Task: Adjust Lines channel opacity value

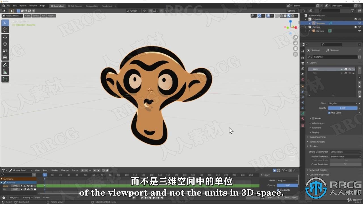Action: 15,186
